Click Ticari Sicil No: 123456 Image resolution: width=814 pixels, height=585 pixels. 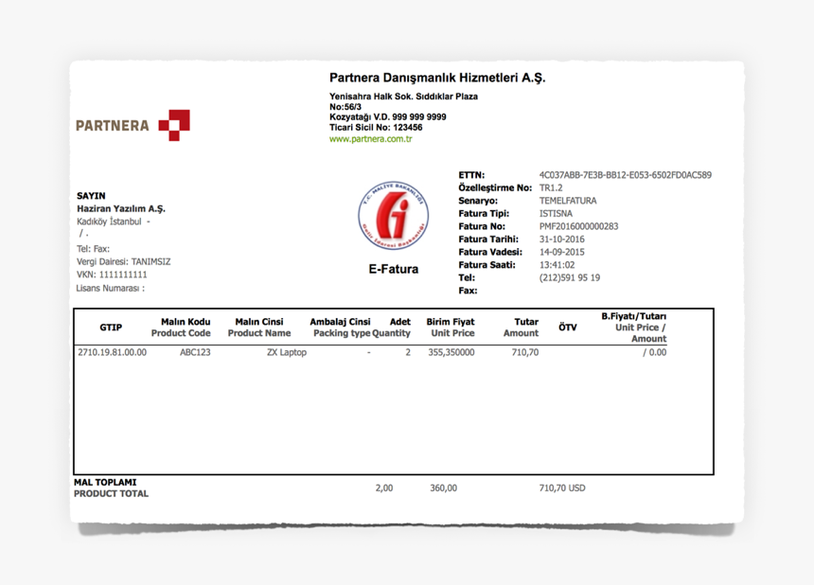pyautogui.click(x=376, y=127)
